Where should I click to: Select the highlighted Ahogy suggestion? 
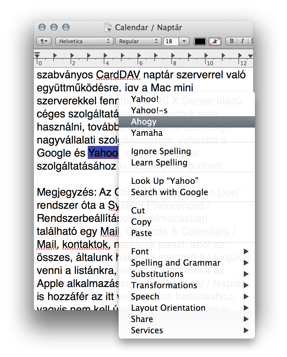coord(186,122)
